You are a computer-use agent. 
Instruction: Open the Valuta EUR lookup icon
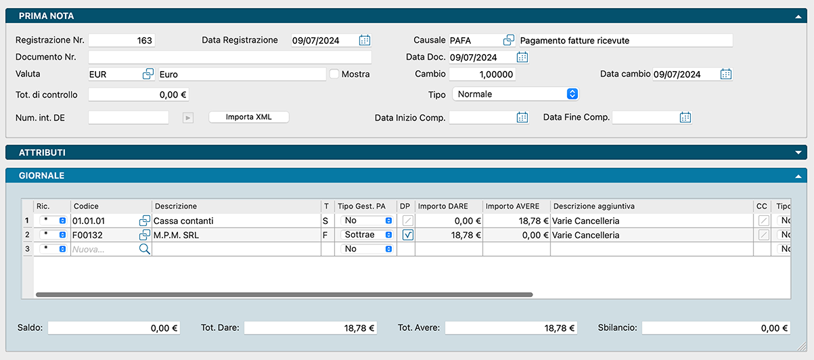coord(148,74)
